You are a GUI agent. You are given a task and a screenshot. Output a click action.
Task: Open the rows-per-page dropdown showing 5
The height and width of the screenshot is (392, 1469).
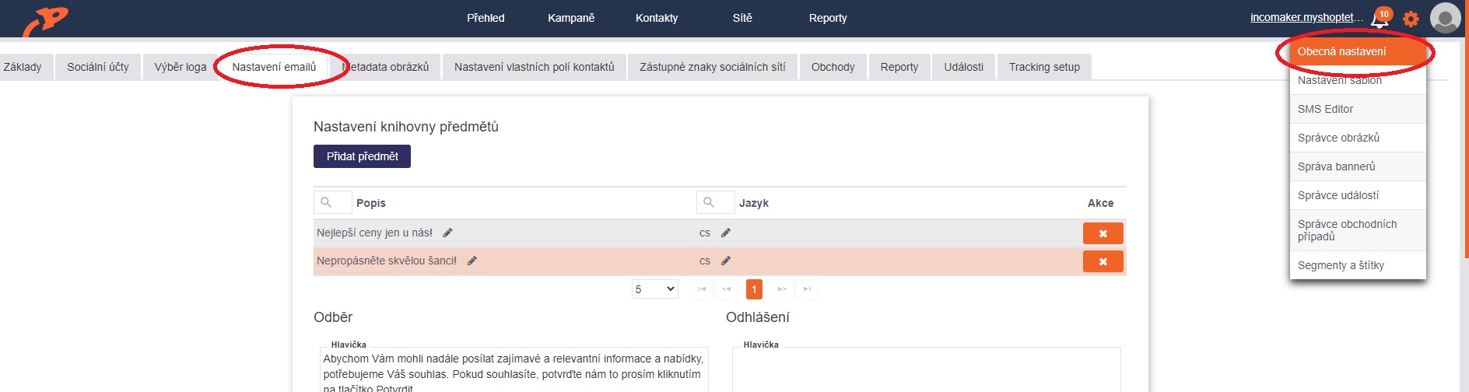[x=654, y=289]
